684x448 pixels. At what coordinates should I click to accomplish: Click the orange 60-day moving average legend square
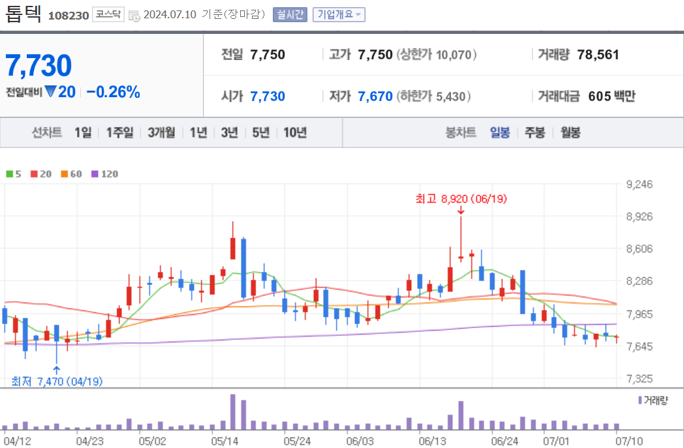[x=65, y=174]
